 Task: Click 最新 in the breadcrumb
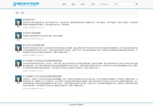[x=23, y=13]
